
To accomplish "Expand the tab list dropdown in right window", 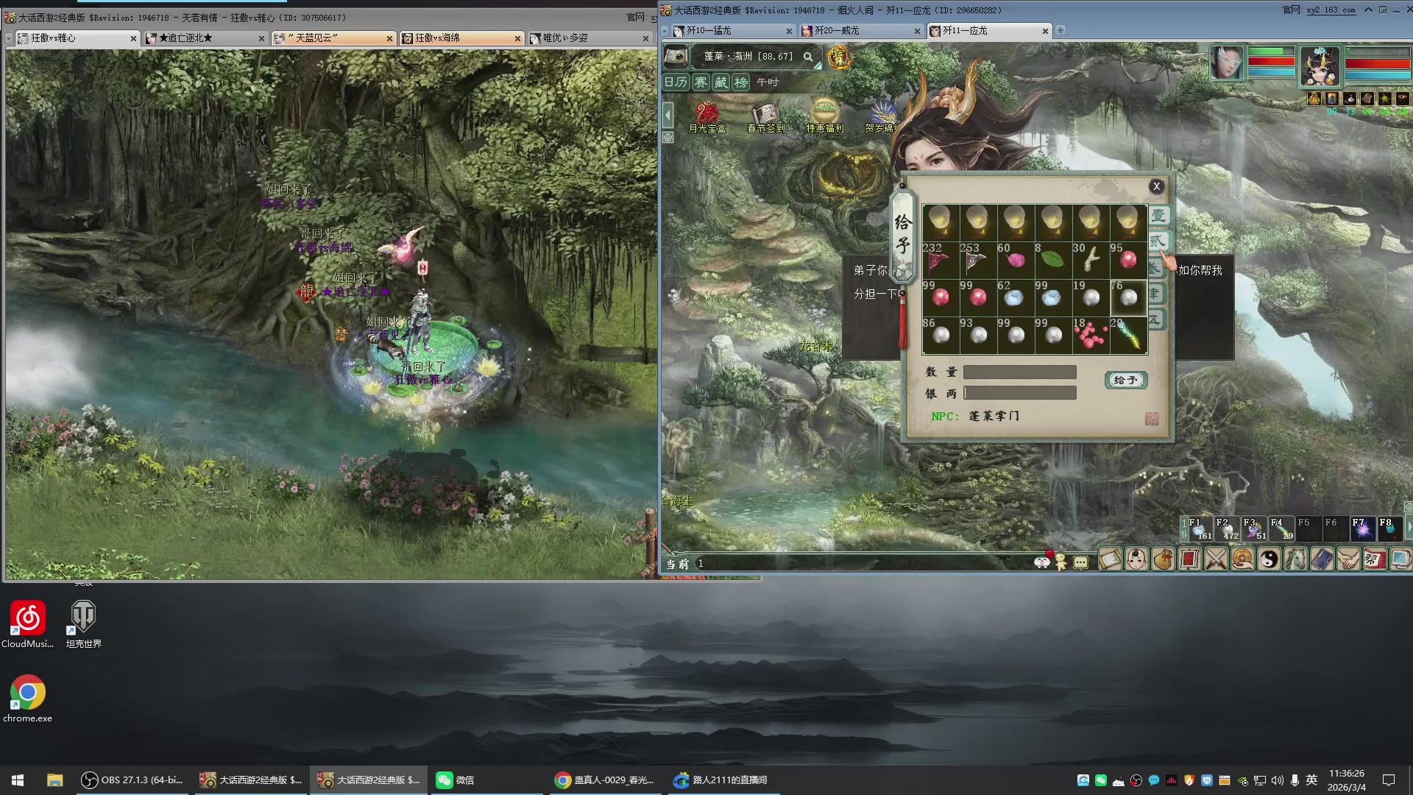I will pyautogui.click(x=665, y=31).
